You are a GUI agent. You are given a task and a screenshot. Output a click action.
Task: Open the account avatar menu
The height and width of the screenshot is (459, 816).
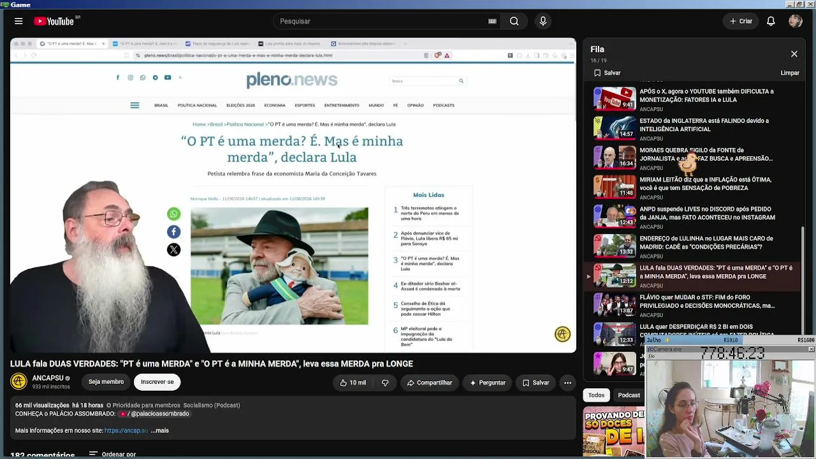tap(795, 21)
